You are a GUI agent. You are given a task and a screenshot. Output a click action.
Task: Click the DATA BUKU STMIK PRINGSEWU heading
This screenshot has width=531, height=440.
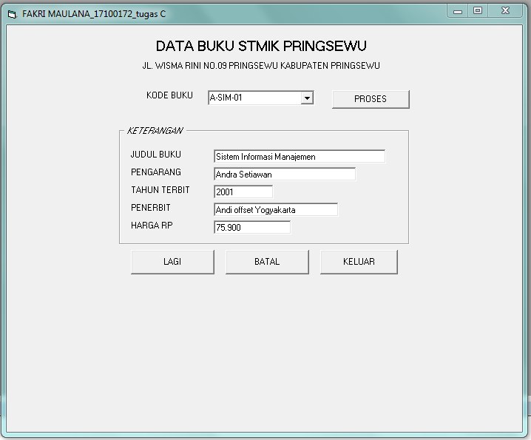[x=261, y=46]
